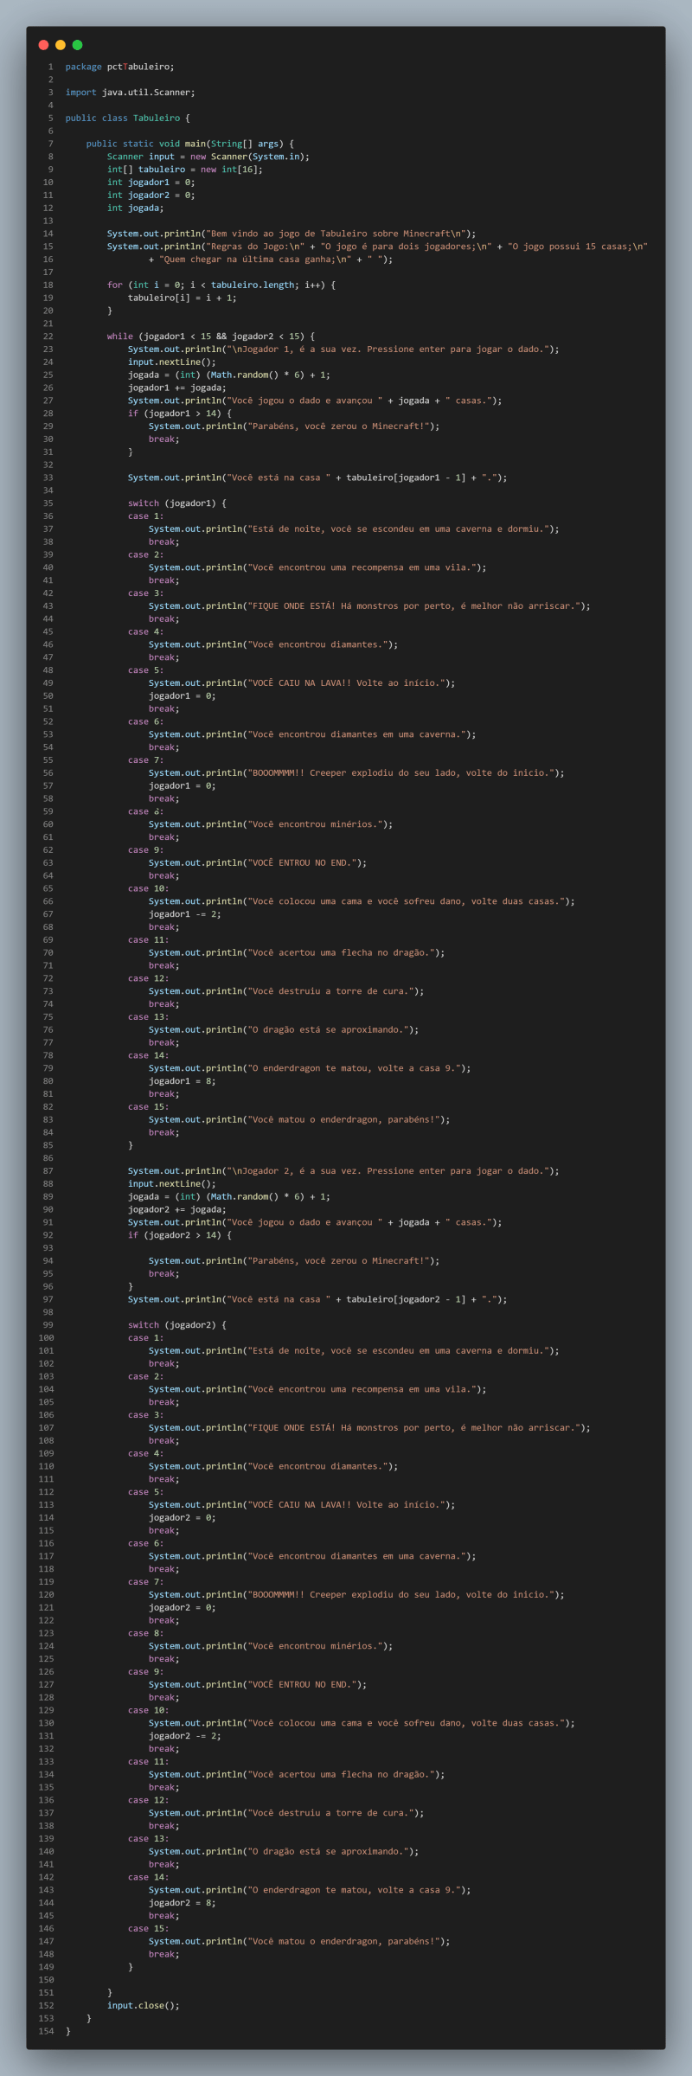Click 'import java.util.Scanner;' statement
The height and width of the screenshot is (2076, 692).
[130, 93]
